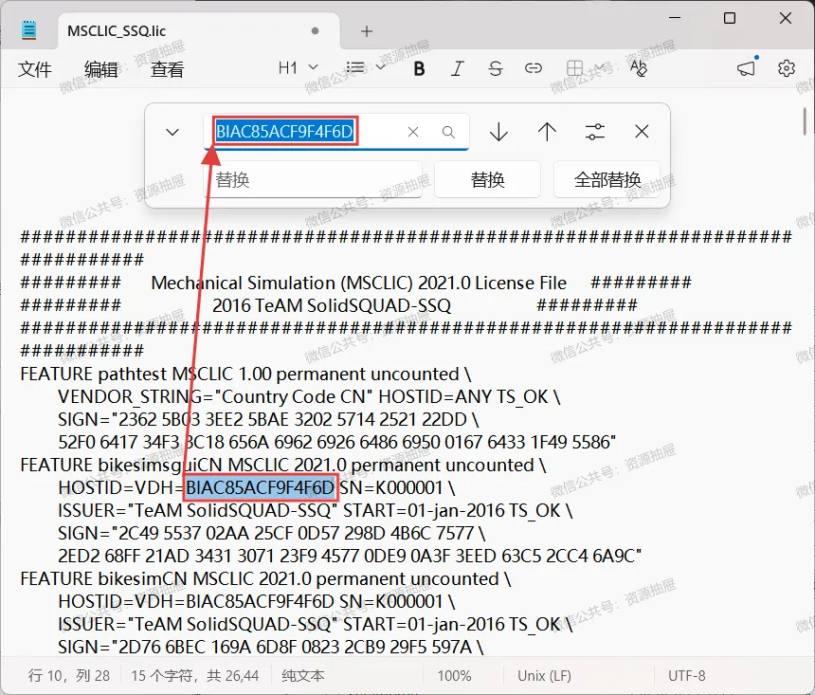The width and height of the screenshot is (815, 695).
Task: Add a new tab with plus
Action: coord(367,31)
